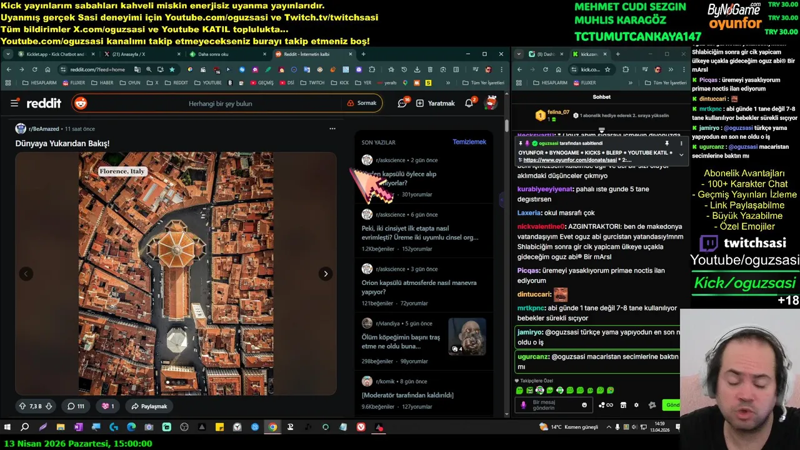The width and height of the screenshot is (800, 450).
Task: Unpin the pinned chat message
Action: 666,143
